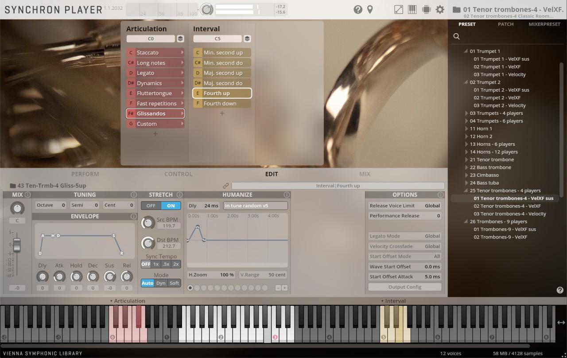Toggle the piano keyboard view icon
Viewport: 567px width, 358px height.
[x=412, y=9]
